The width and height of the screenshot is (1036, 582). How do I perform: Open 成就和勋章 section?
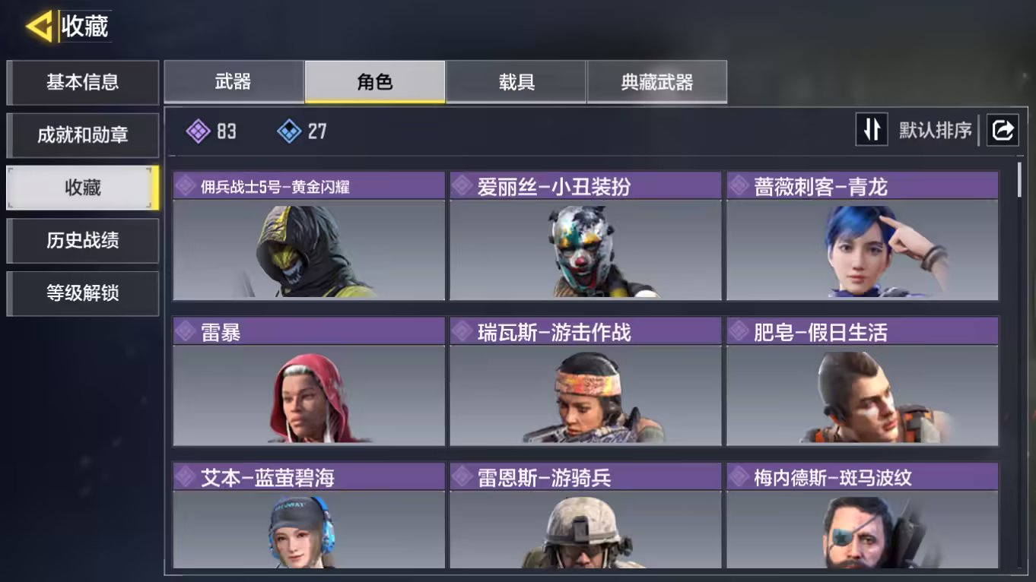(x=83, y=135)
